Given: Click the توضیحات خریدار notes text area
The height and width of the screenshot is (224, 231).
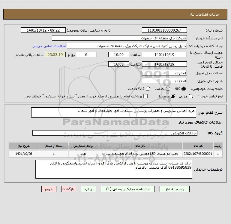Looking at the screenshot, I should coord(114,169).
